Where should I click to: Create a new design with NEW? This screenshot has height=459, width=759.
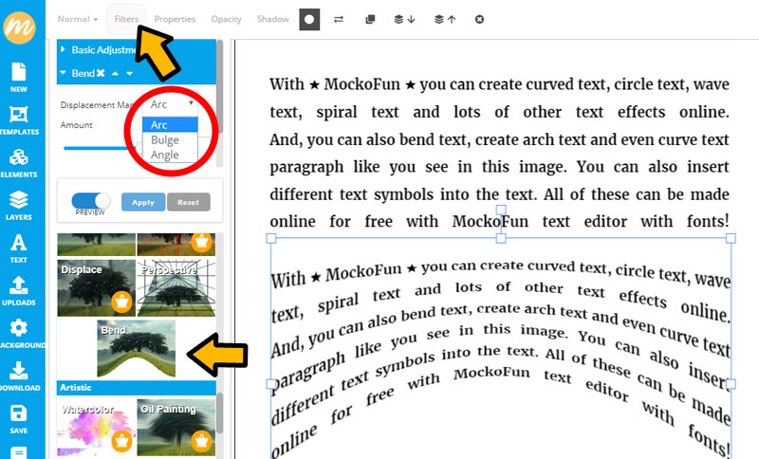(x=19, y=78)
